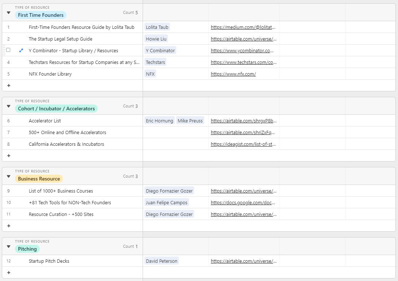Screen dimensions: 398x281
Task: Add a record to Cohort / Incubator / Accelerators group
Action: coord(8,155)
